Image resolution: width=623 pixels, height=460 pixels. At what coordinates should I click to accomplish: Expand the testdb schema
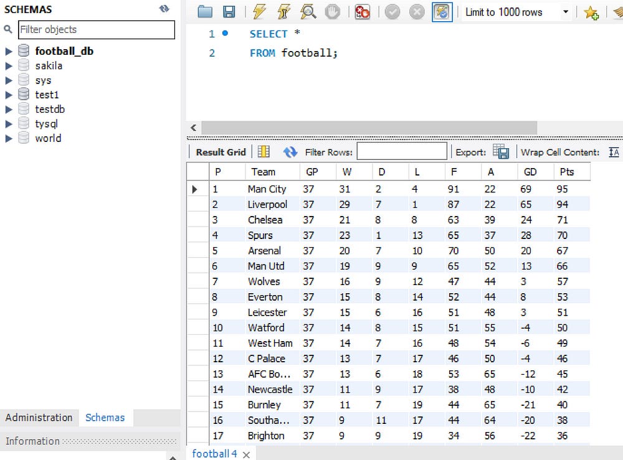click(8, 110)
